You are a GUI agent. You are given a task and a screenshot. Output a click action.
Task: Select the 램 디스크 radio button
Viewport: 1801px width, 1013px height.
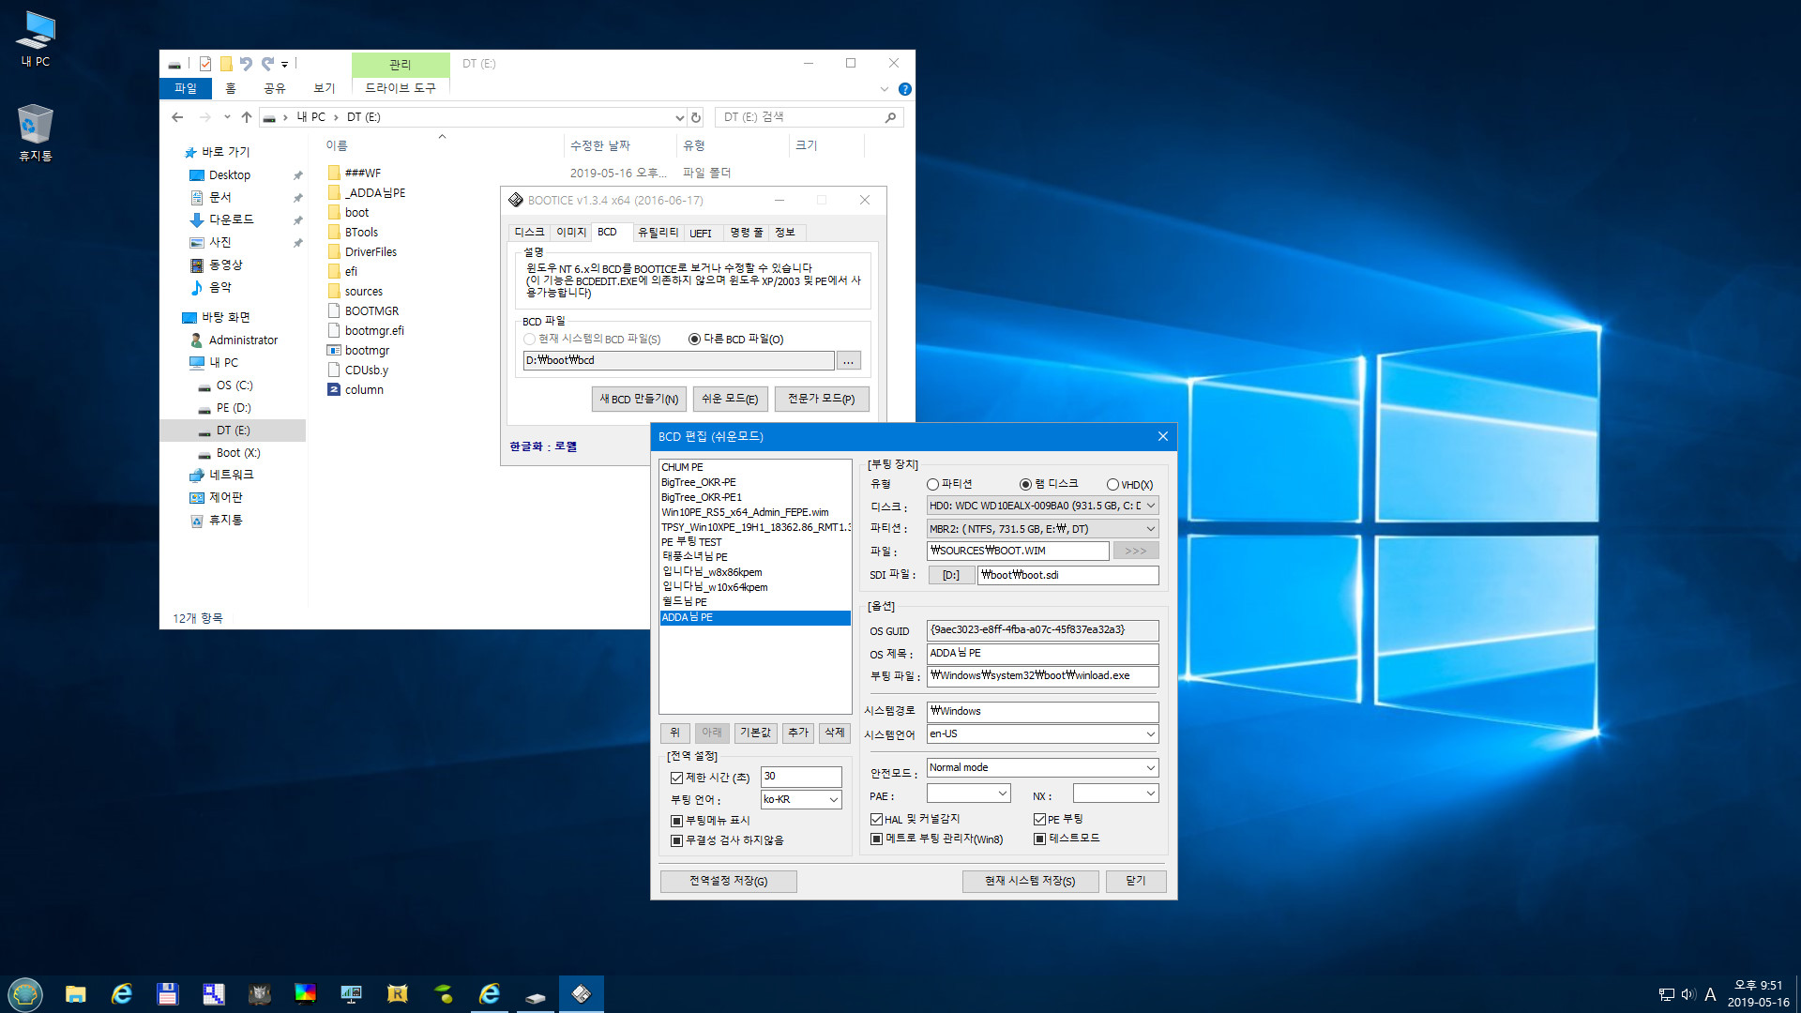(1025, 485)
